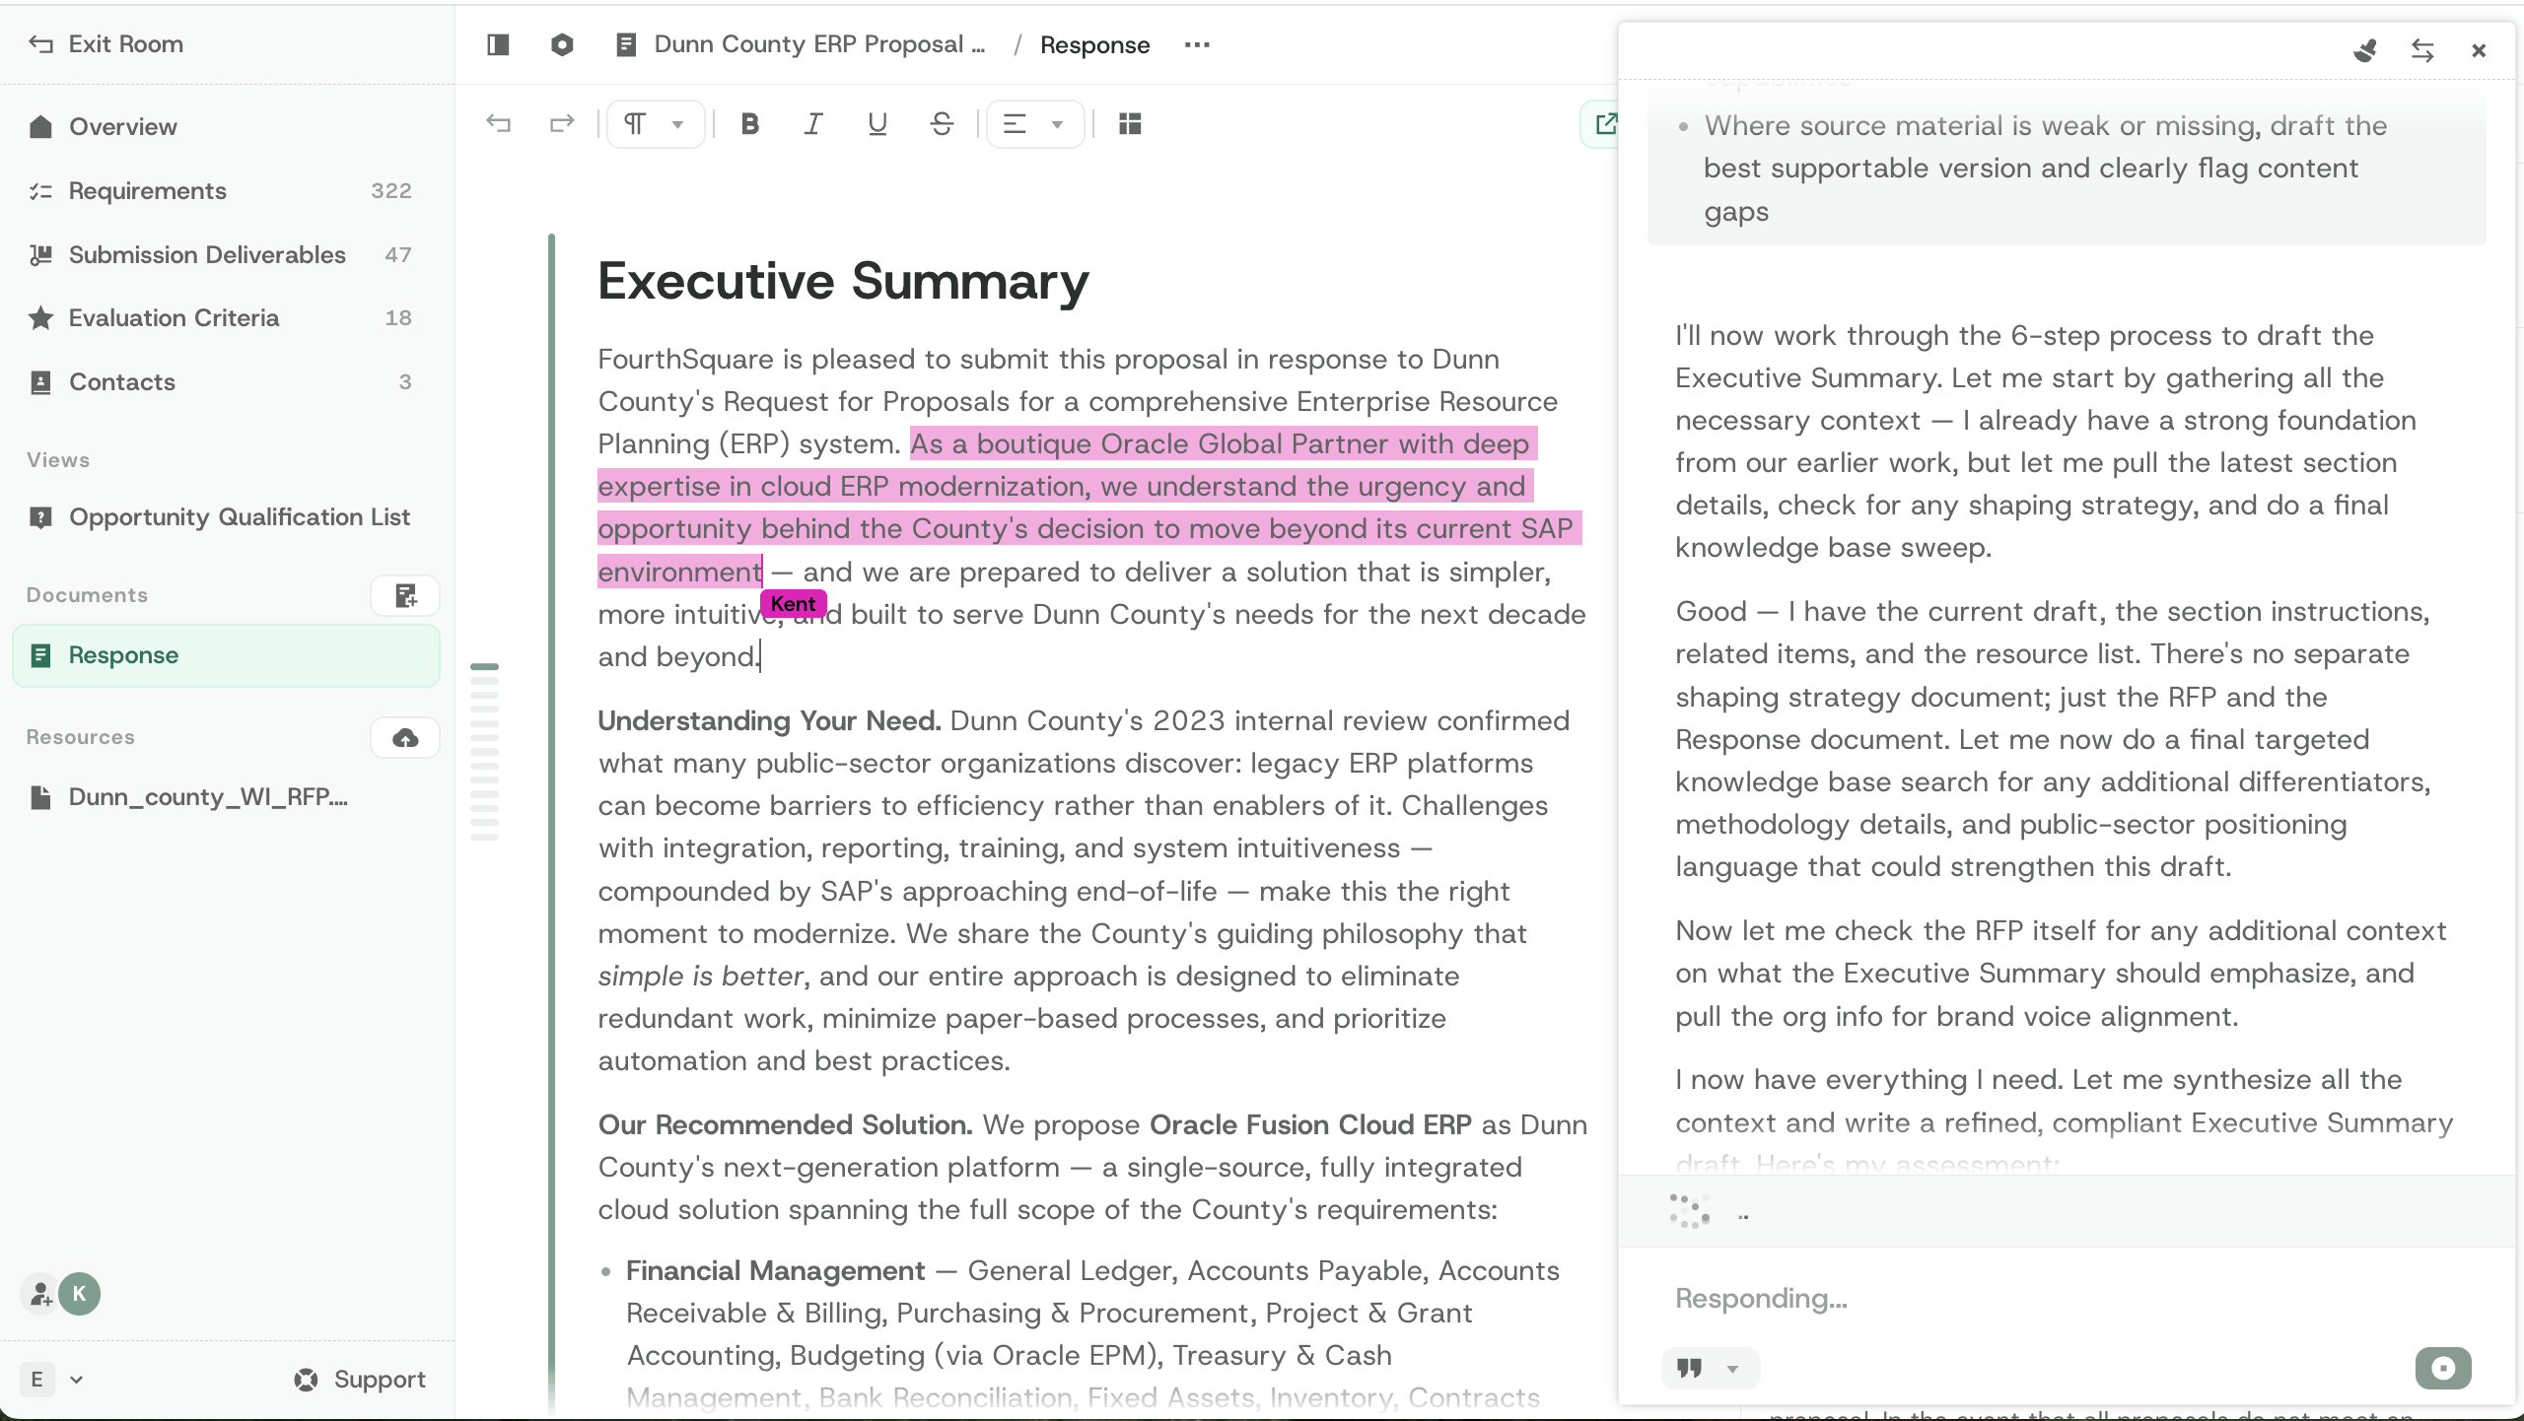This screenshot has height=1421, width=2524.
Task: Click Our Recommended Solution bold text
Action: click(785, 1125)
